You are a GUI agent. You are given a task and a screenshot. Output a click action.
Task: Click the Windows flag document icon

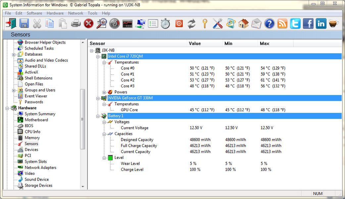230,24
